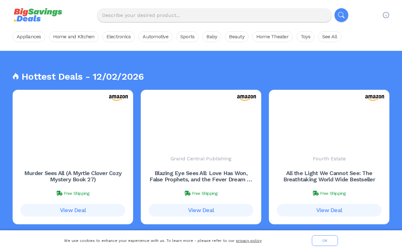Image resolution: width=402 pixels, height=251 pixels.
Task: Open Blazing Eye Sees All book title
Action: (x=201, y=176)
